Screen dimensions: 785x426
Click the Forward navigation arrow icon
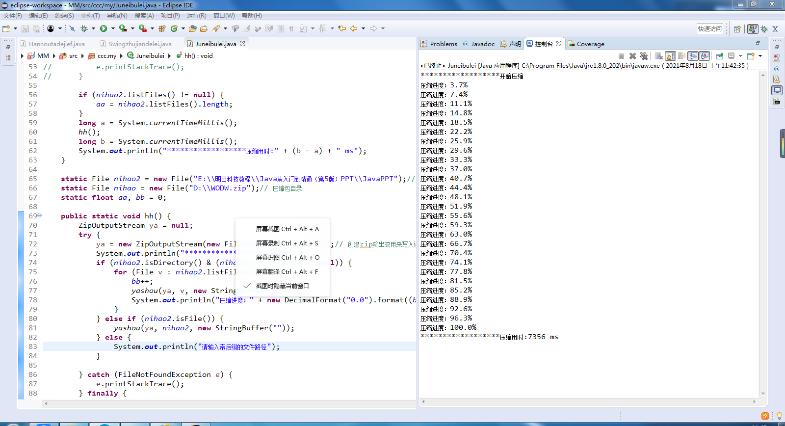[373, 28]
